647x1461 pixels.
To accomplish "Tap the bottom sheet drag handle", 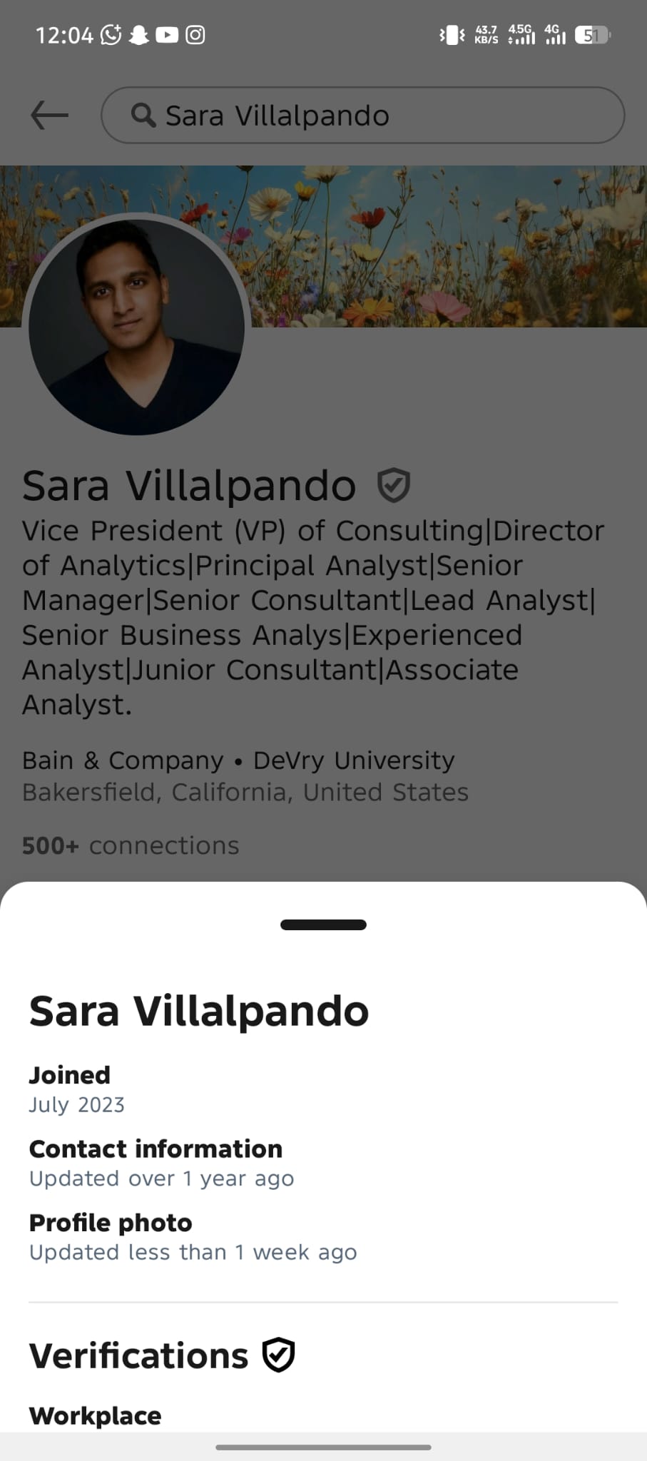I will (x=323, y=925).
